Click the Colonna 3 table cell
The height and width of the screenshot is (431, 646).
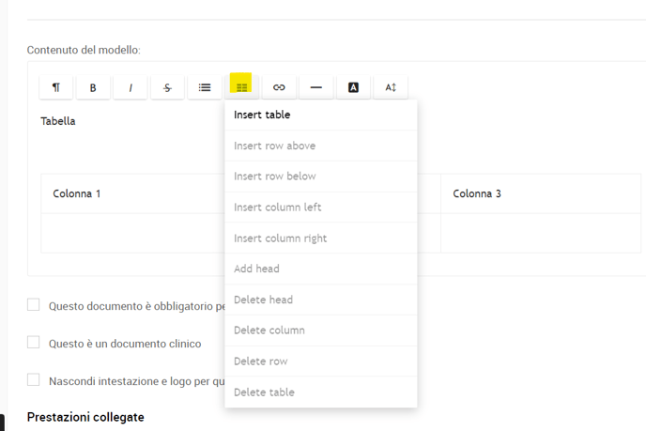click(x=541, y=193)
